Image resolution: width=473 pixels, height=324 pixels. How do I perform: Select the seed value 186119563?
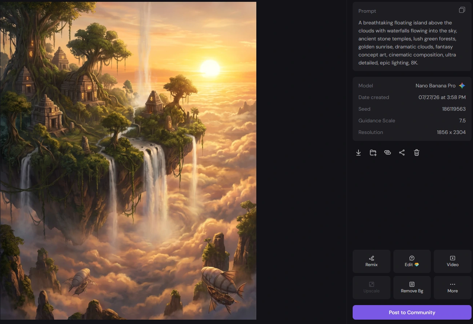[x=454, y=109]
